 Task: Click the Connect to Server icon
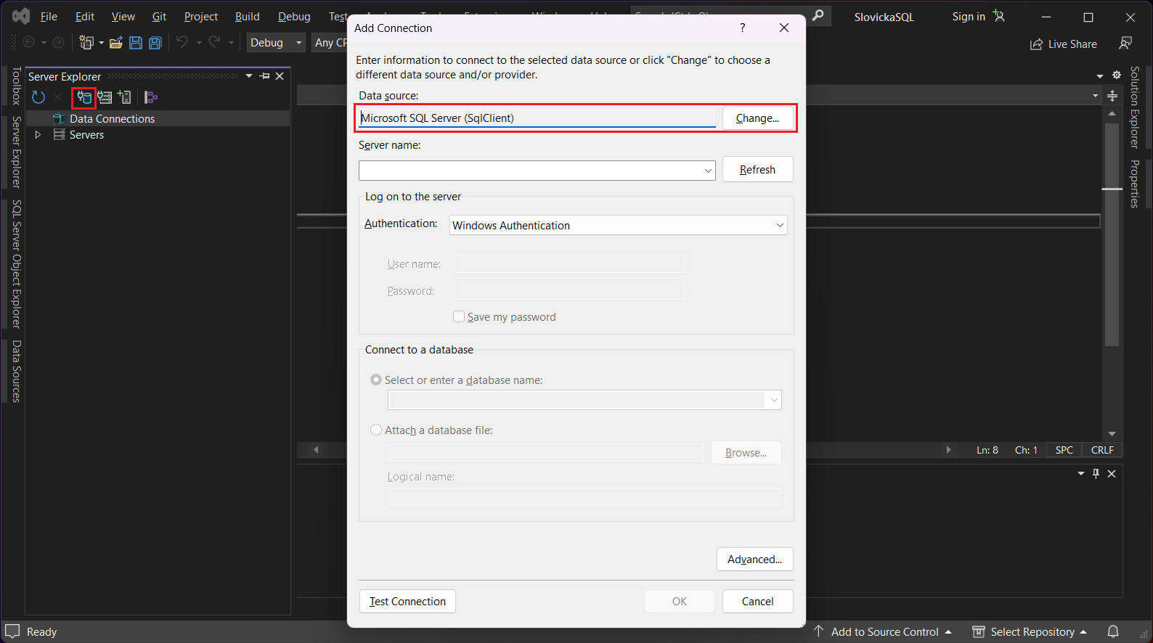pyautogui.click(x=105, y=97)
